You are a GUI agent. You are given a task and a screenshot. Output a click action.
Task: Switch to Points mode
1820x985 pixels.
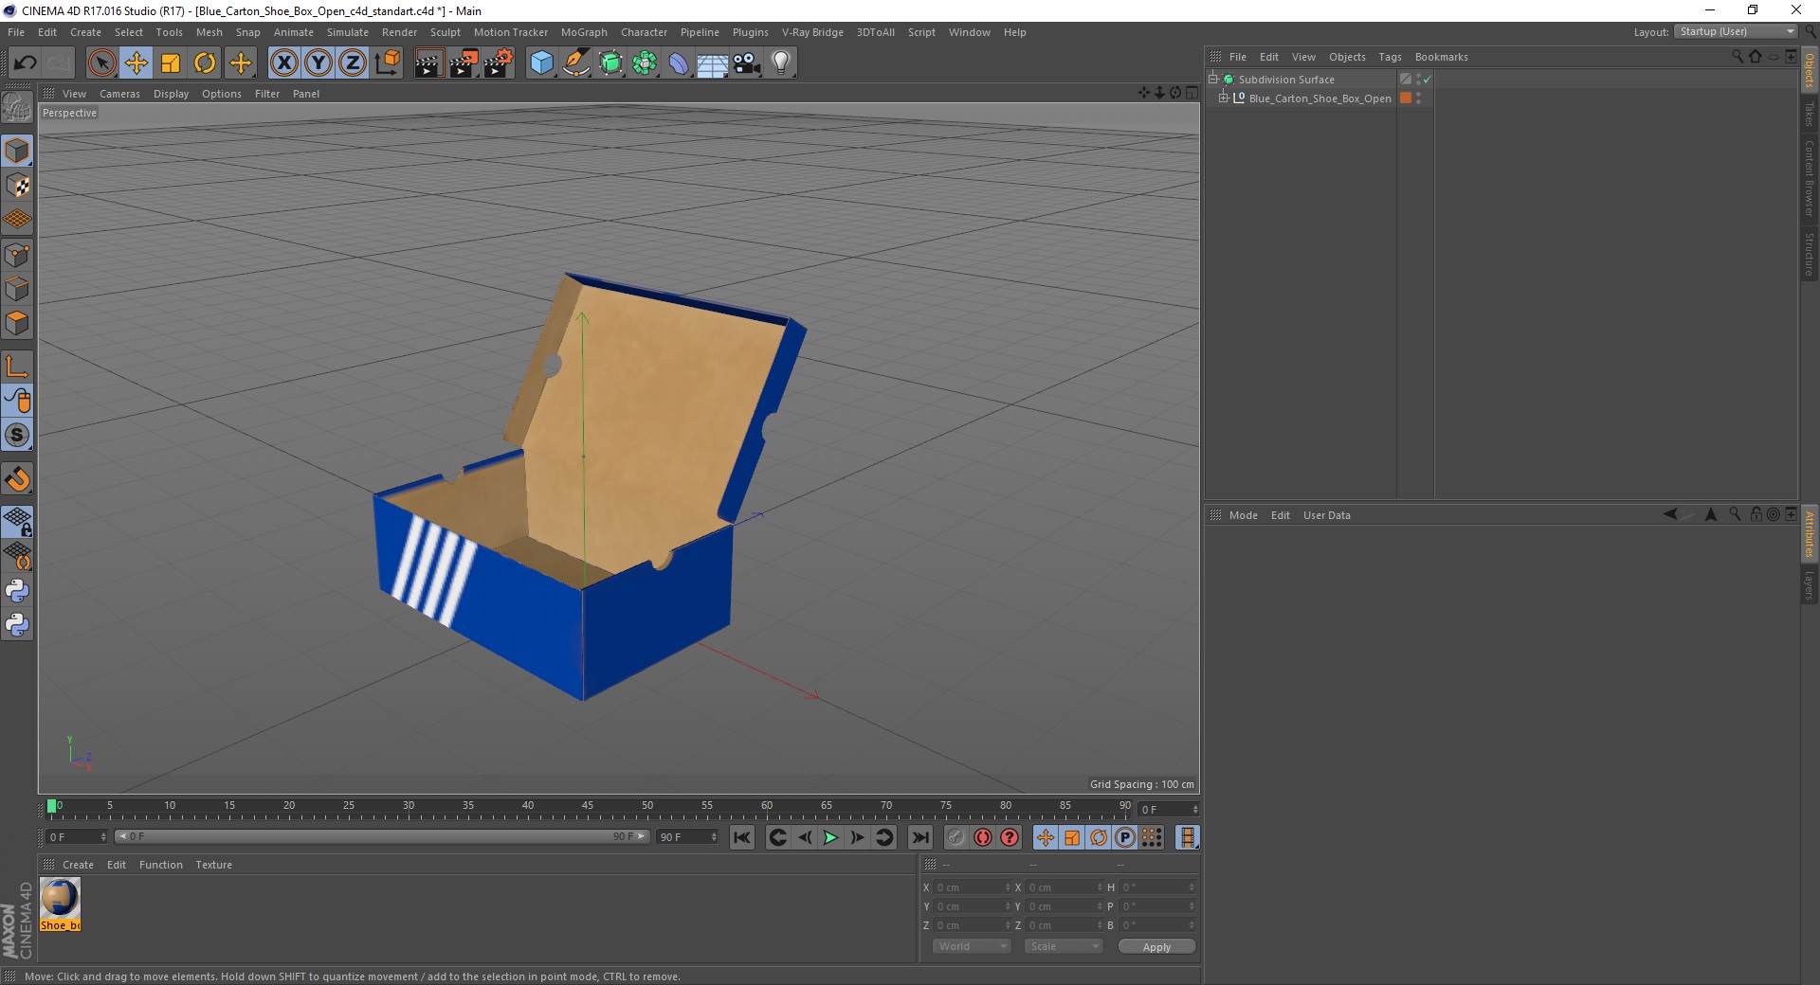click(x=17, y=255)
